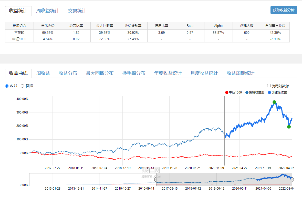Click the left handle of the range selector
Viewport: 302px width, 197px height.
pos(156,179)
